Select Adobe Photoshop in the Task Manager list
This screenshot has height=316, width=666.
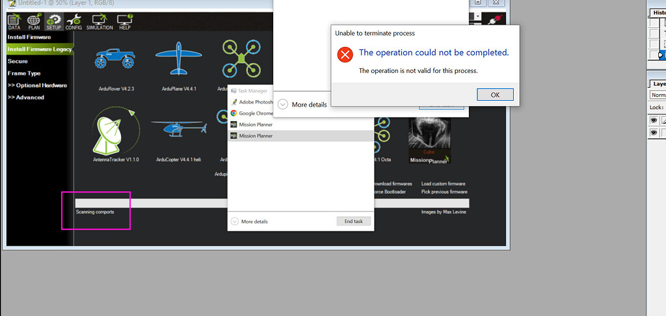point(250,102)
